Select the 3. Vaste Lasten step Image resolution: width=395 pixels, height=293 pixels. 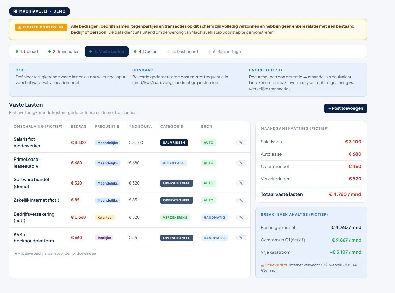coord(107,51)
